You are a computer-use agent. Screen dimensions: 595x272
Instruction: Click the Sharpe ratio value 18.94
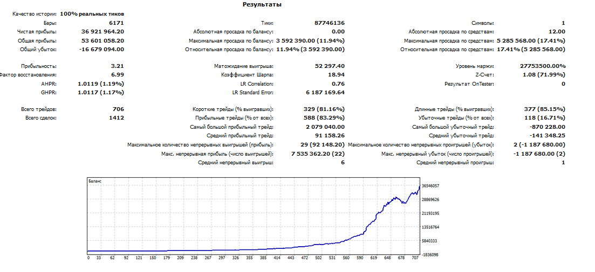[336, 75]
